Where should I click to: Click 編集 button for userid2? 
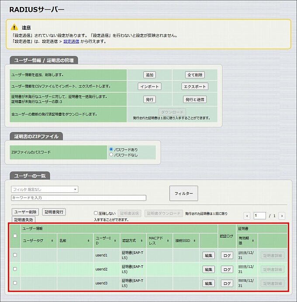click(208, 270)
